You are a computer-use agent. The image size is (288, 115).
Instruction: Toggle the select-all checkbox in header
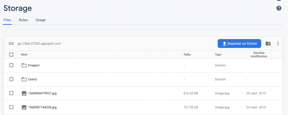11,55
